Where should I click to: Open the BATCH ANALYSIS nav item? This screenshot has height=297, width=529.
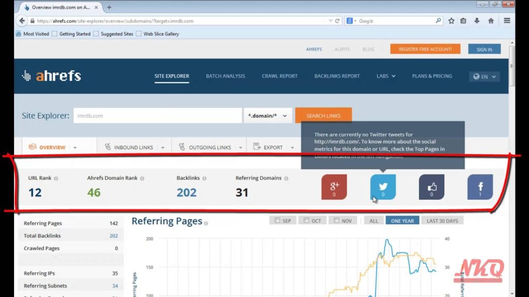pos(225,76)
